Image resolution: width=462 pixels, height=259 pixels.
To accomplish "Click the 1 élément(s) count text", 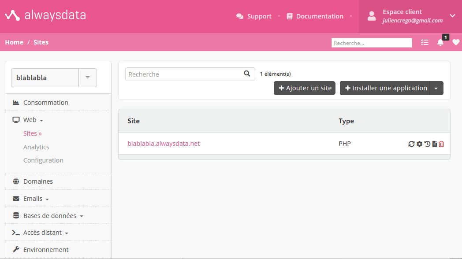I will 275,74.
